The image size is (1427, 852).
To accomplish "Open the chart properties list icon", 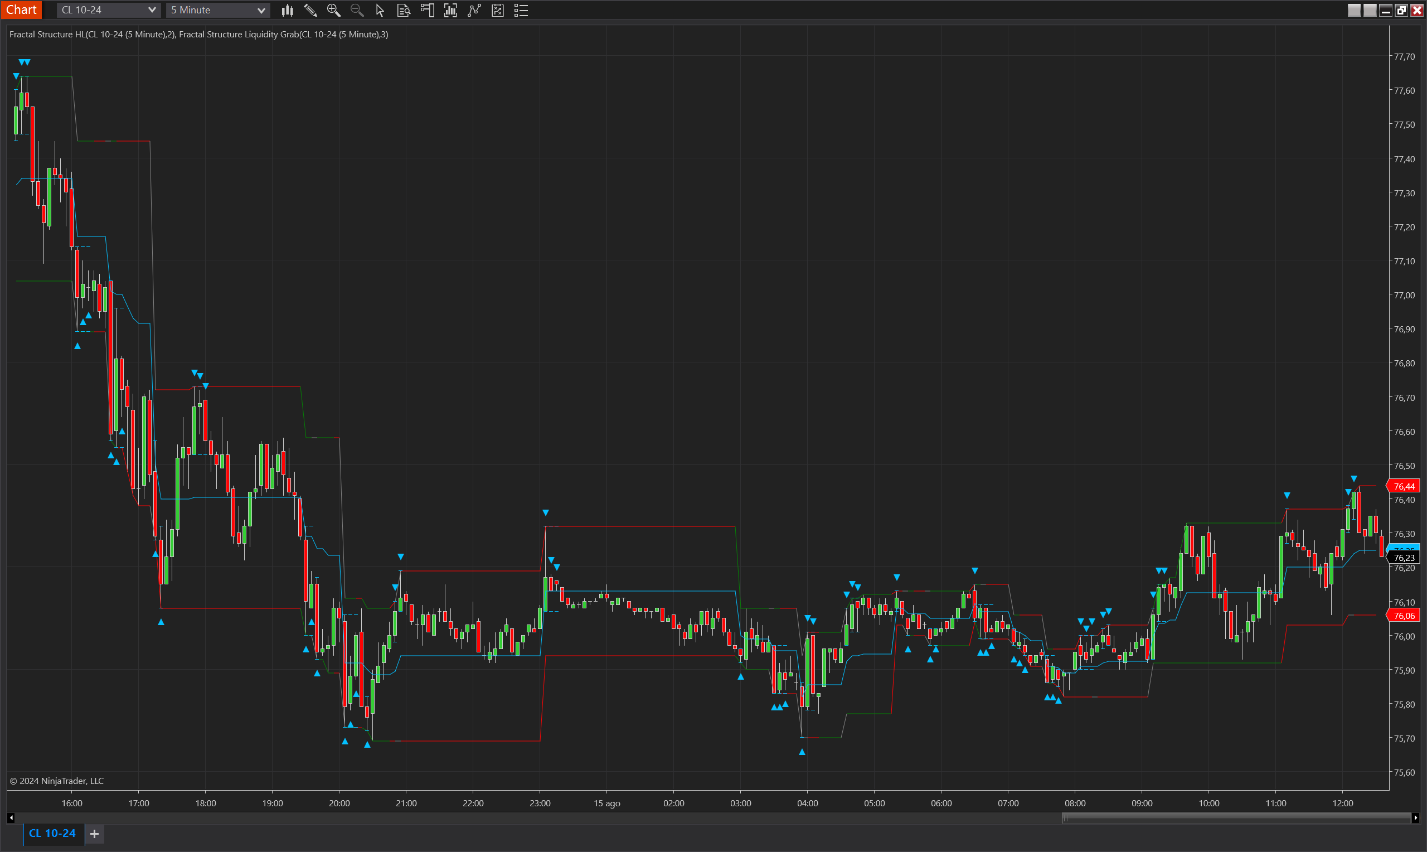I will pyautogui.click(x=521, y=10).
